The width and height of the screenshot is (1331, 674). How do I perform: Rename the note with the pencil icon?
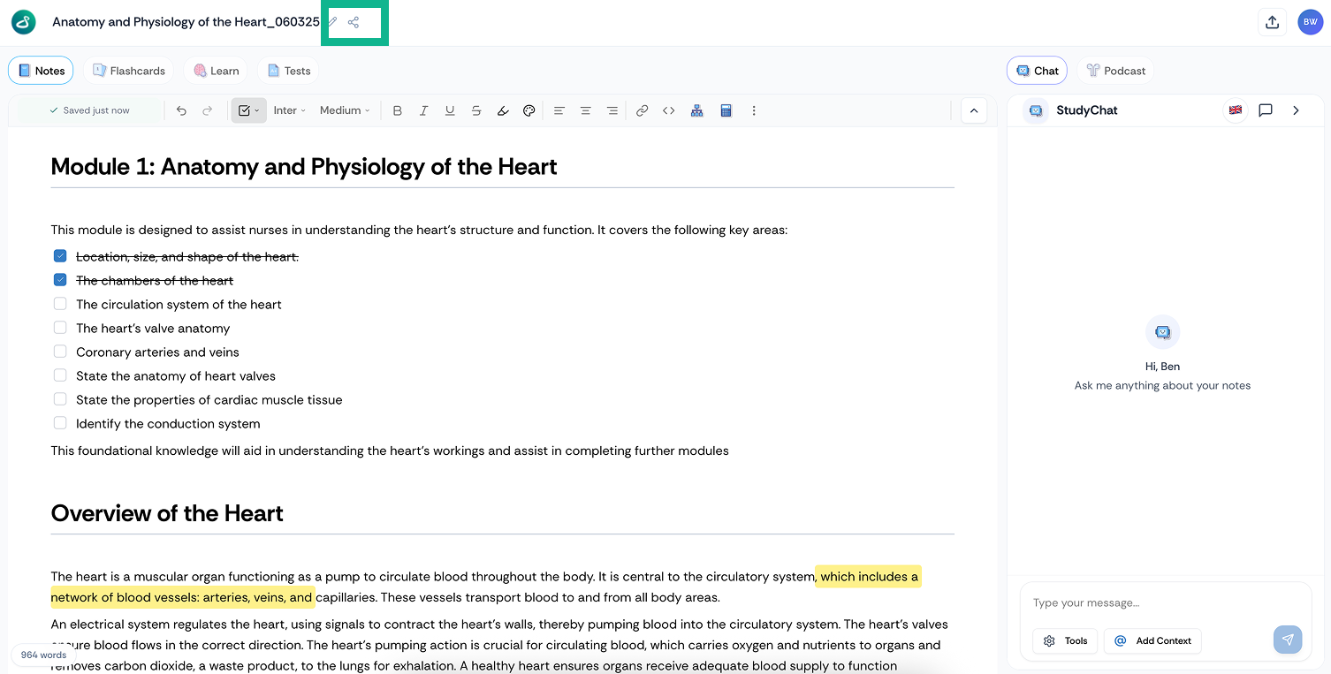pos(332,22)
